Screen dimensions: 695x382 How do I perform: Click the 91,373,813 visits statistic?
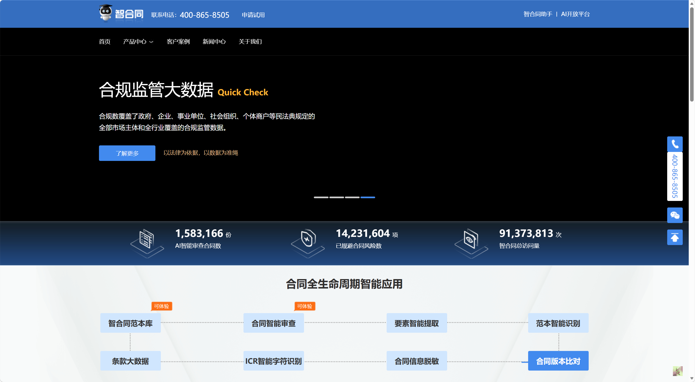[526, 233]
